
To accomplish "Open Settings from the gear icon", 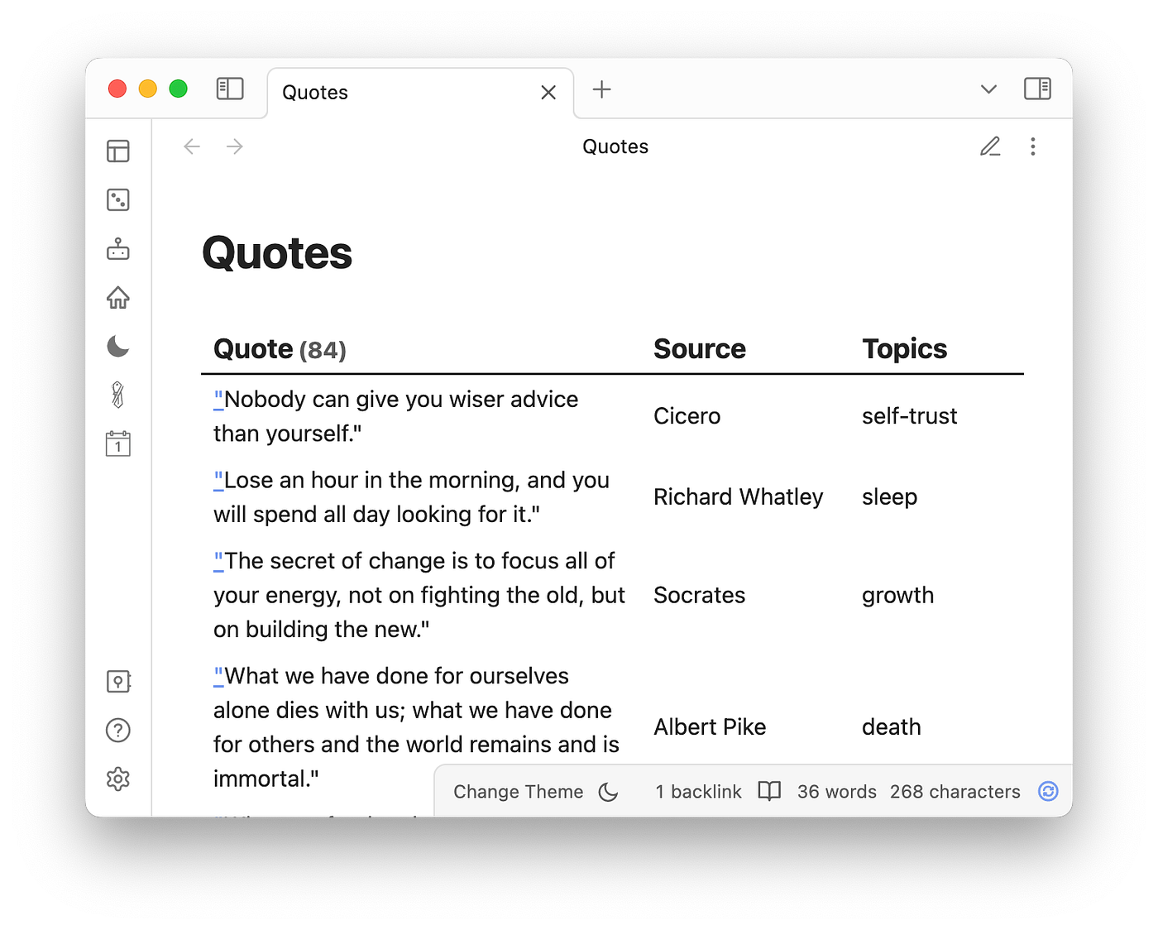I will pyautogui.click(x=118, y=779).
